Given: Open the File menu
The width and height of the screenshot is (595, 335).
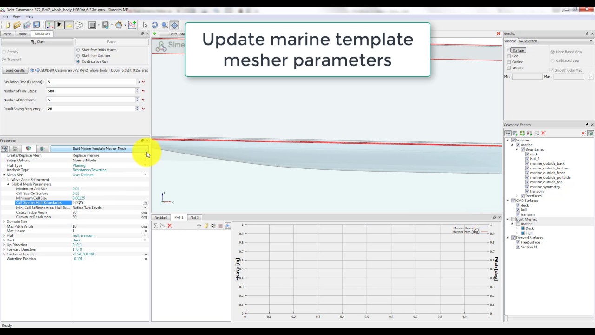Looking at the screenshot, I should tap(5, 16).
